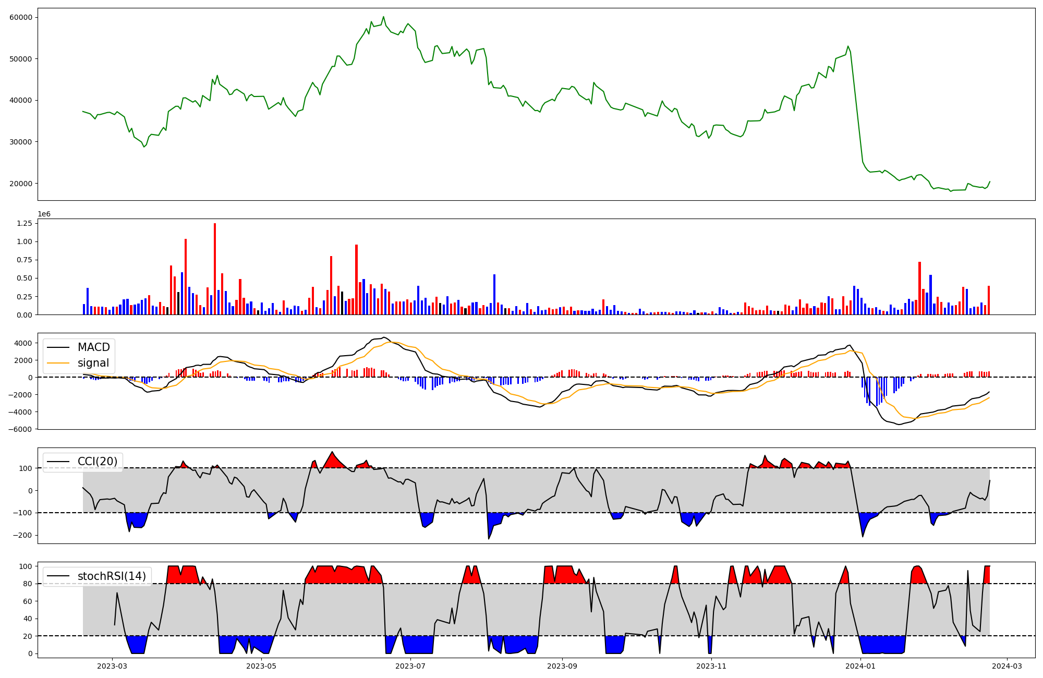1043x678 pixels.
Task: Click the 2024-03 x-axis date label
Action: coord(1006,666)
